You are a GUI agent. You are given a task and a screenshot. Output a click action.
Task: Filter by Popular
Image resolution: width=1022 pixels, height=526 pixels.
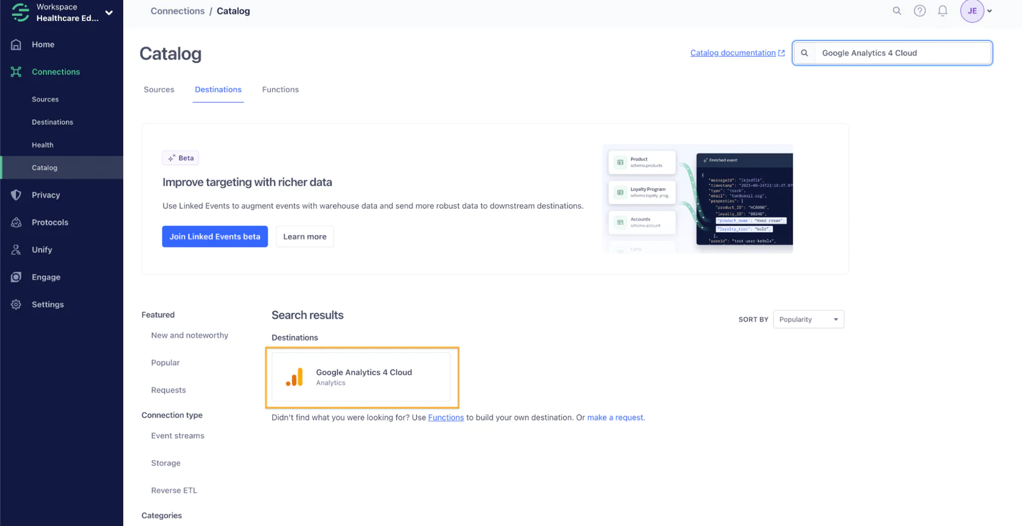point(165,363)
